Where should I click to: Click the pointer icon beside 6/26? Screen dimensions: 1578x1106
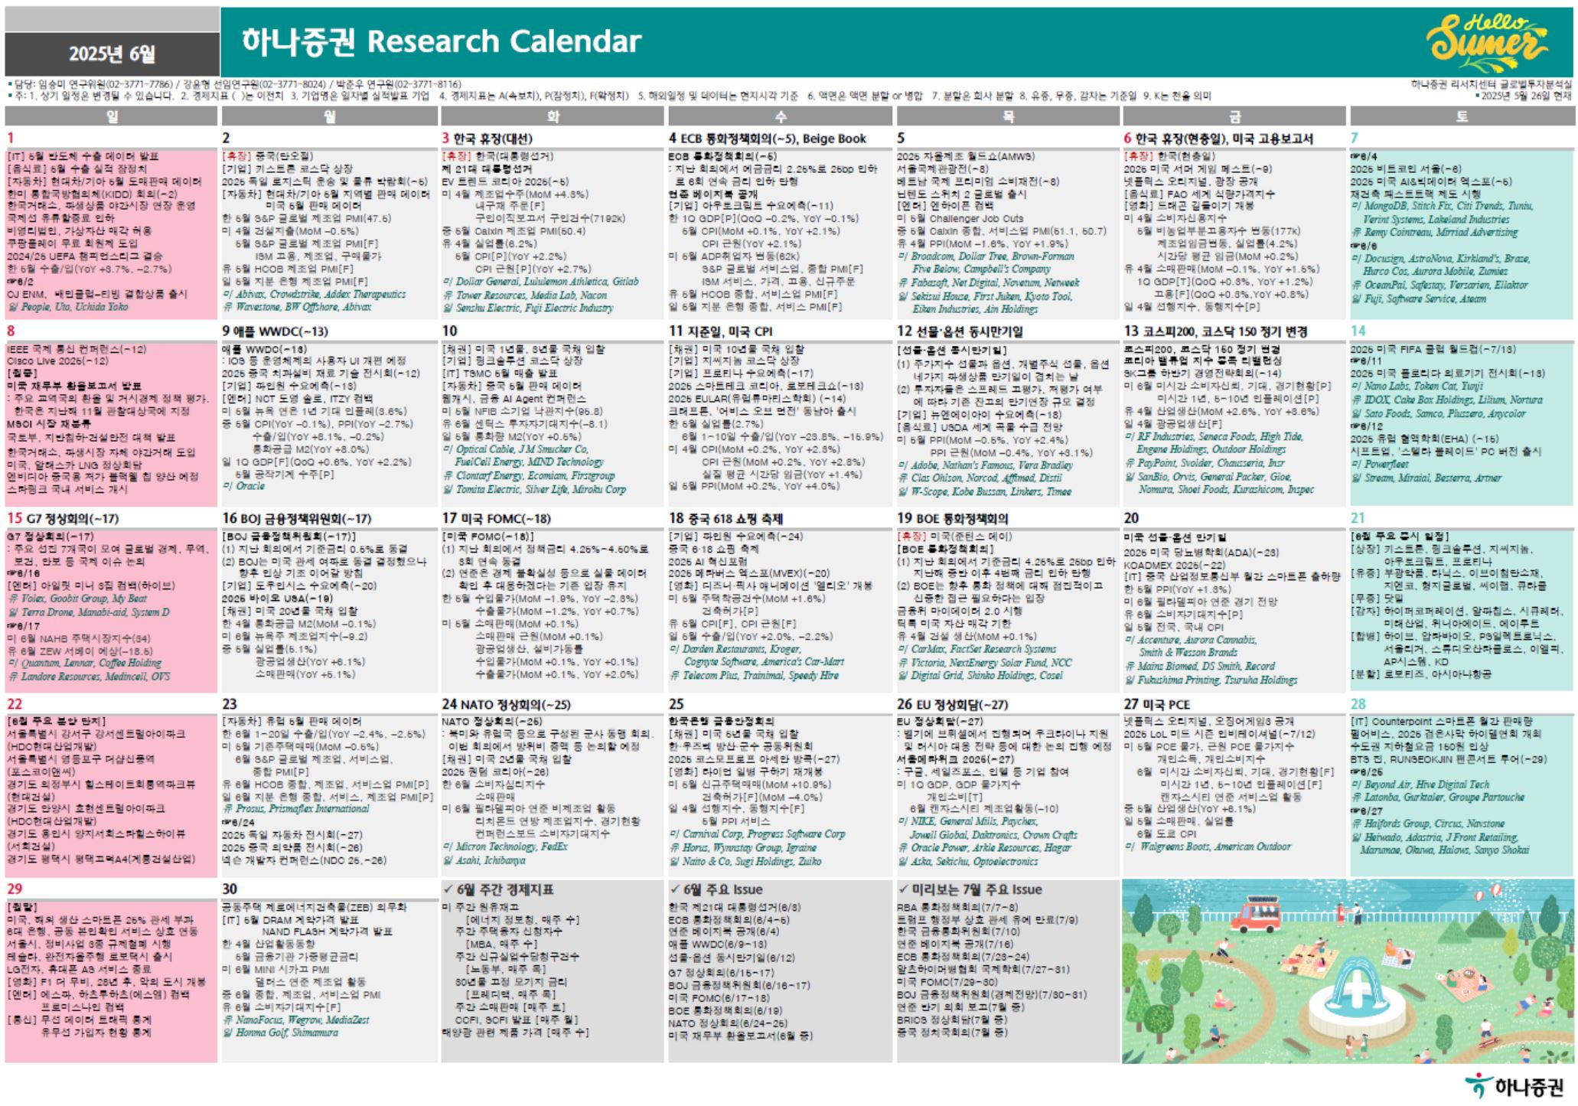click(x=1355, y=772)
